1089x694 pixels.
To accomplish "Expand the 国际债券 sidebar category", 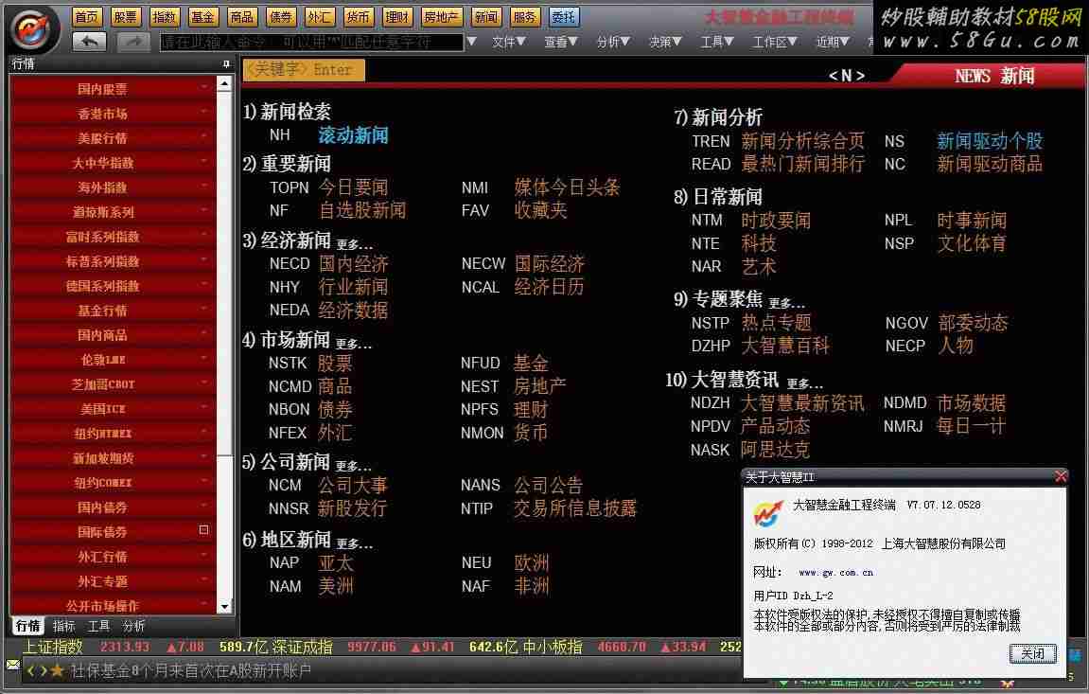I will pos(113,532).
